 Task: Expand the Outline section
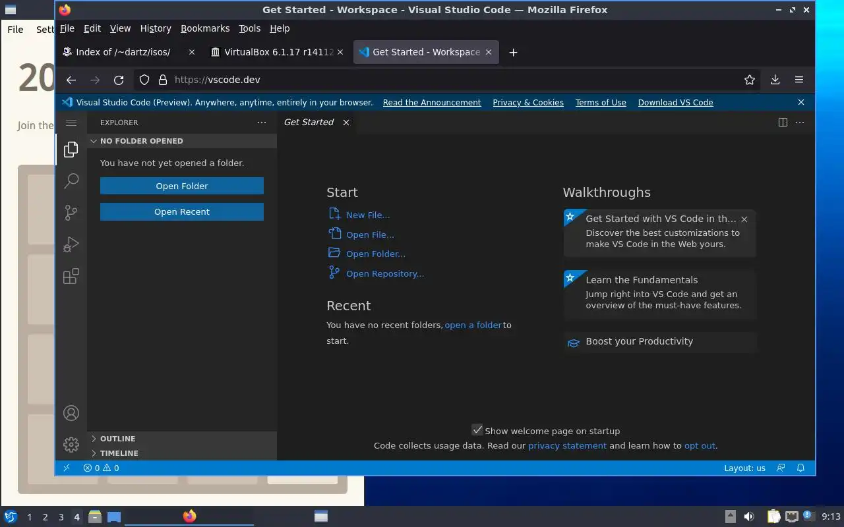[182, 439]
